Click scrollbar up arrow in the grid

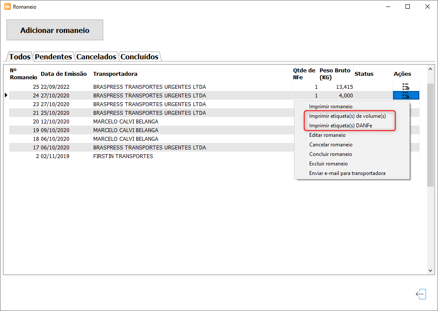[x=430, y=69]
